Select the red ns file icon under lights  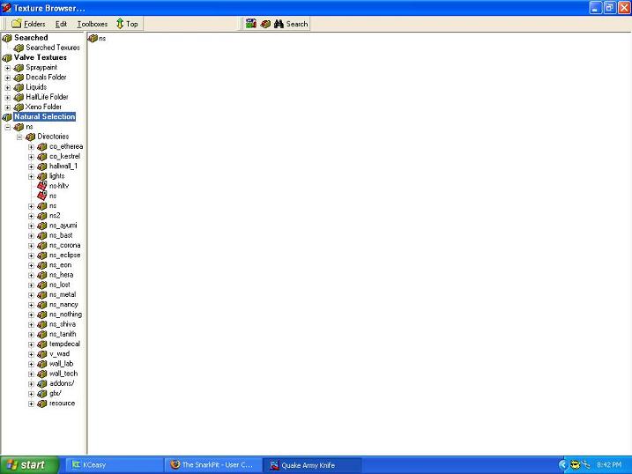point(41,196)
